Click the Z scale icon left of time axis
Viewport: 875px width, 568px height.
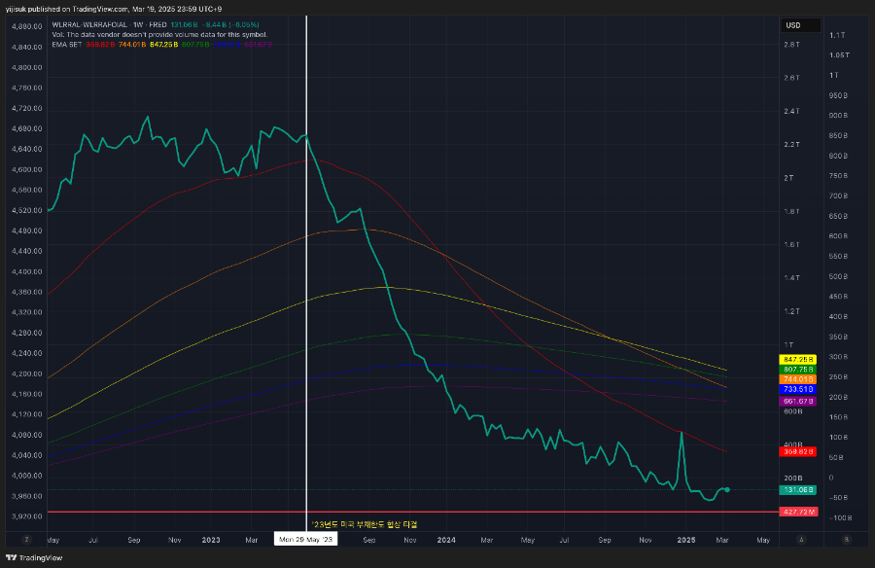coord(26,540)
